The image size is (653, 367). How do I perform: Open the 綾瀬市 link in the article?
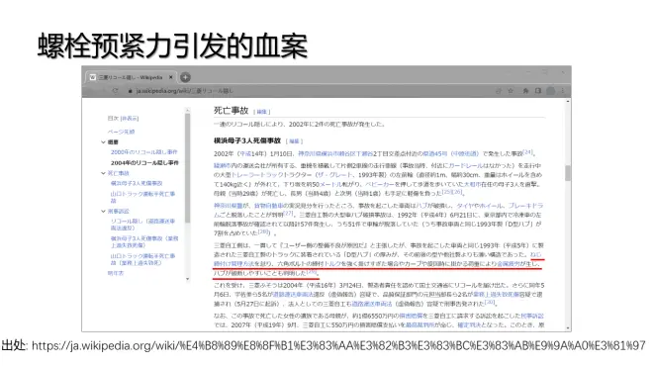[223, 165]
